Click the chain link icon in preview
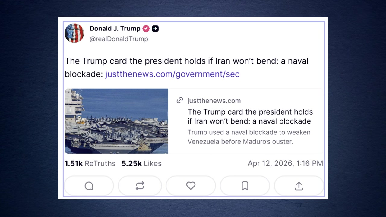Viewport: 386px width, 217px height. [x=180, y=100]
